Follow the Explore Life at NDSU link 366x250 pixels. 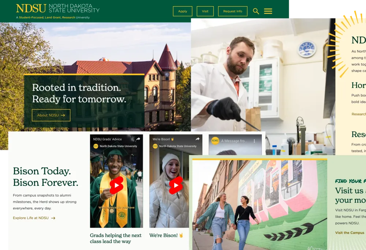click(34, 218)
